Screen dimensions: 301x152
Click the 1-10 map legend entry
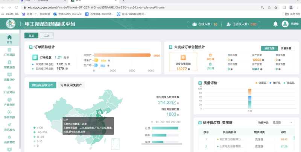pos(38,142)
